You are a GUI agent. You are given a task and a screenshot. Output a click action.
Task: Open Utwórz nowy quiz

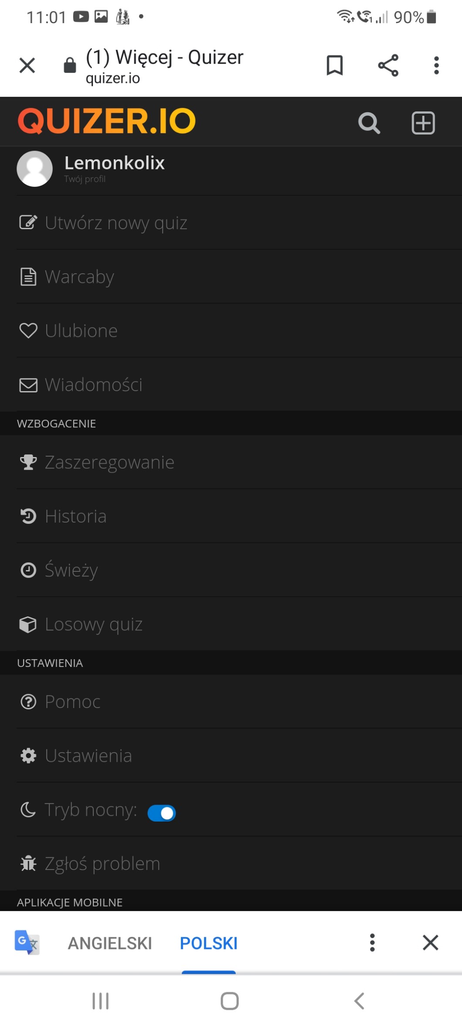click(116, 223)
